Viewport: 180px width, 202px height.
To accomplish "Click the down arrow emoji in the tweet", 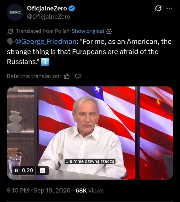I will pyautogui.click(x=45, y=62).
